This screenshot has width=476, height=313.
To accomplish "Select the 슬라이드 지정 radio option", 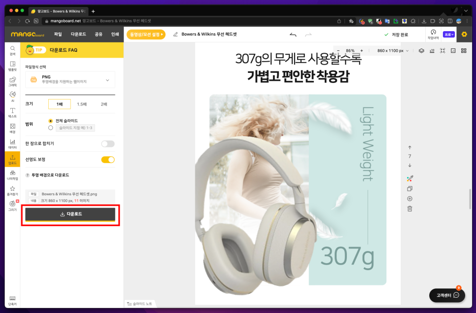I will coord(50,128).
